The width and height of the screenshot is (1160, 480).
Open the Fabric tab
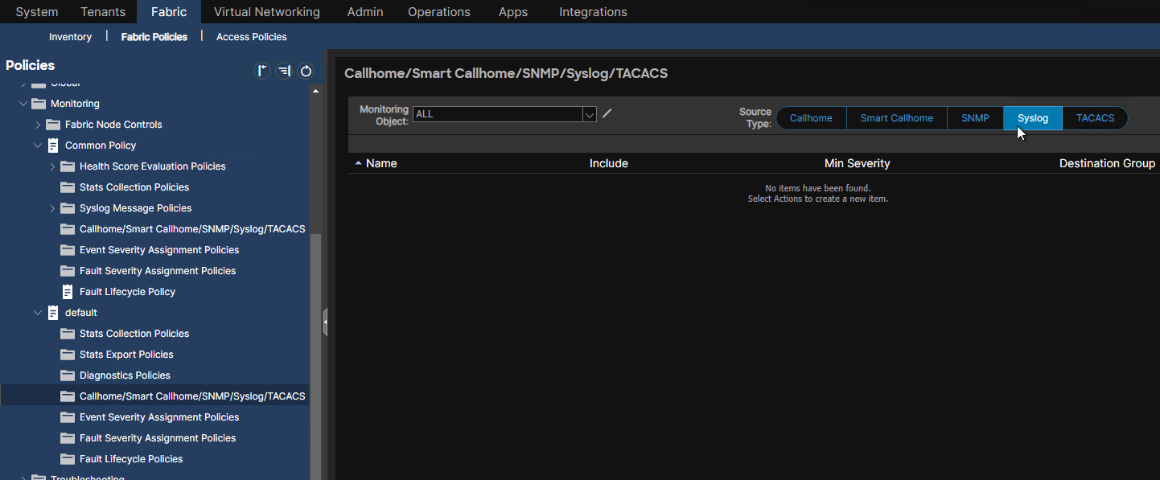[169, 12]
